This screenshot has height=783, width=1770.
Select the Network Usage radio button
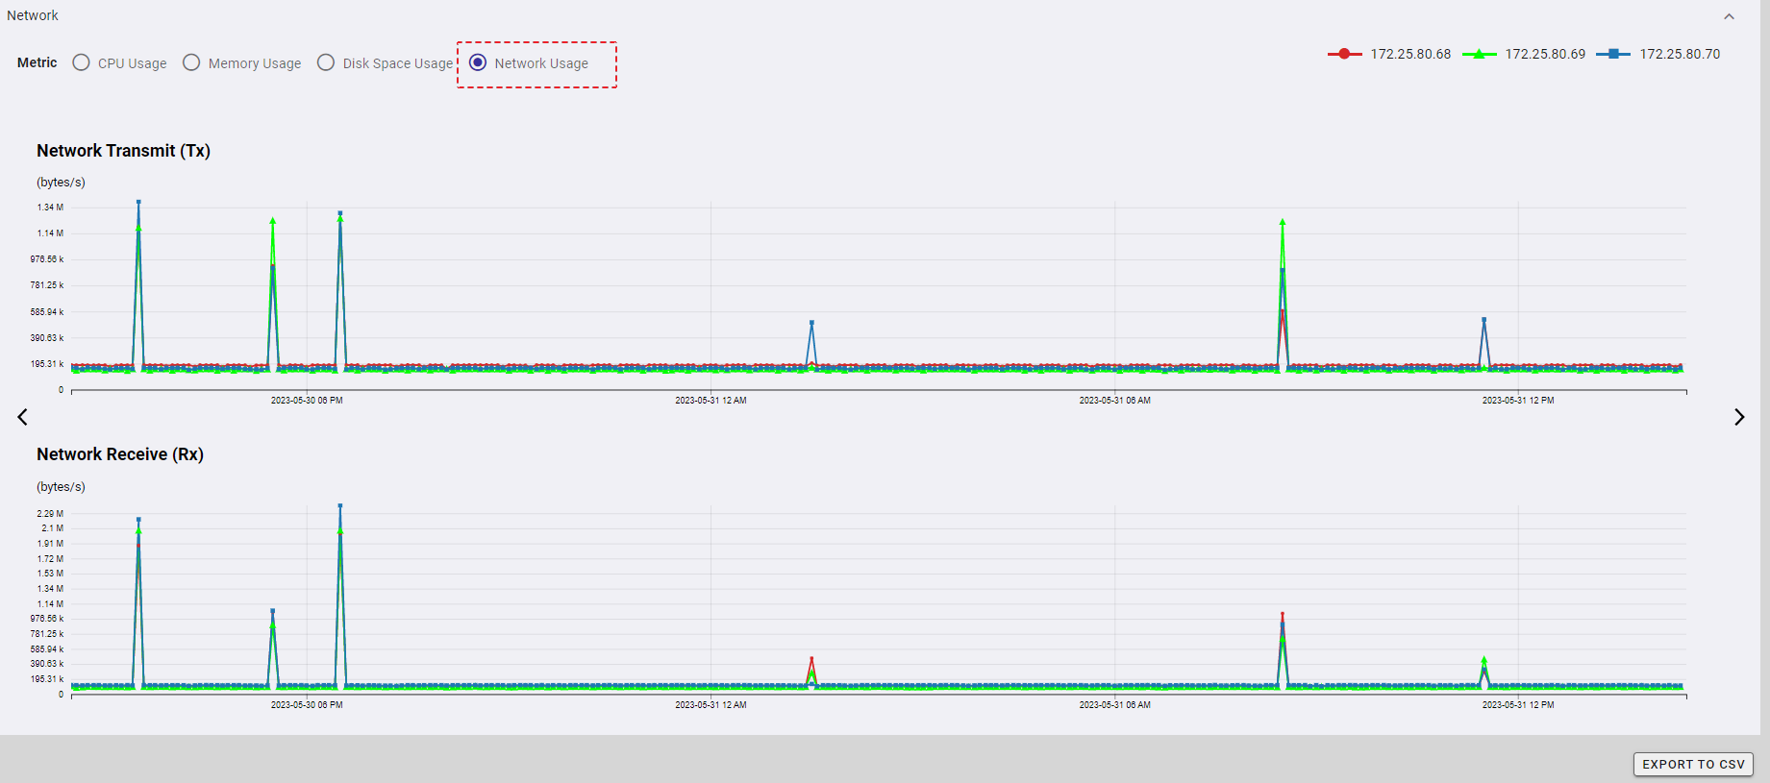click(478, 62)
